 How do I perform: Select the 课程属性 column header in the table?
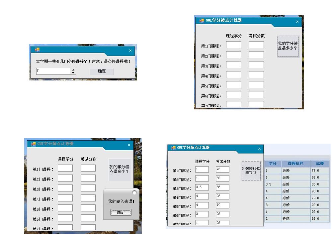296,164
